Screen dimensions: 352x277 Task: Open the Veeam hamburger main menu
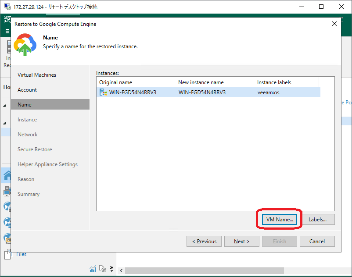click(x=7, y=31)
